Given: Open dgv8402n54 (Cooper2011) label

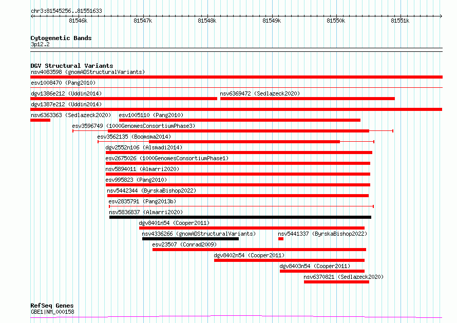Looking at the screenshot, I should [x=249, y=255].
